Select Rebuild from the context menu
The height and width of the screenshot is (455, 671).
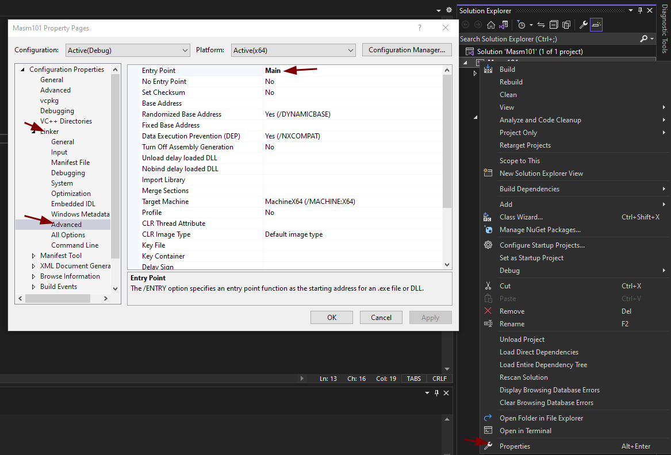[511, 82]
